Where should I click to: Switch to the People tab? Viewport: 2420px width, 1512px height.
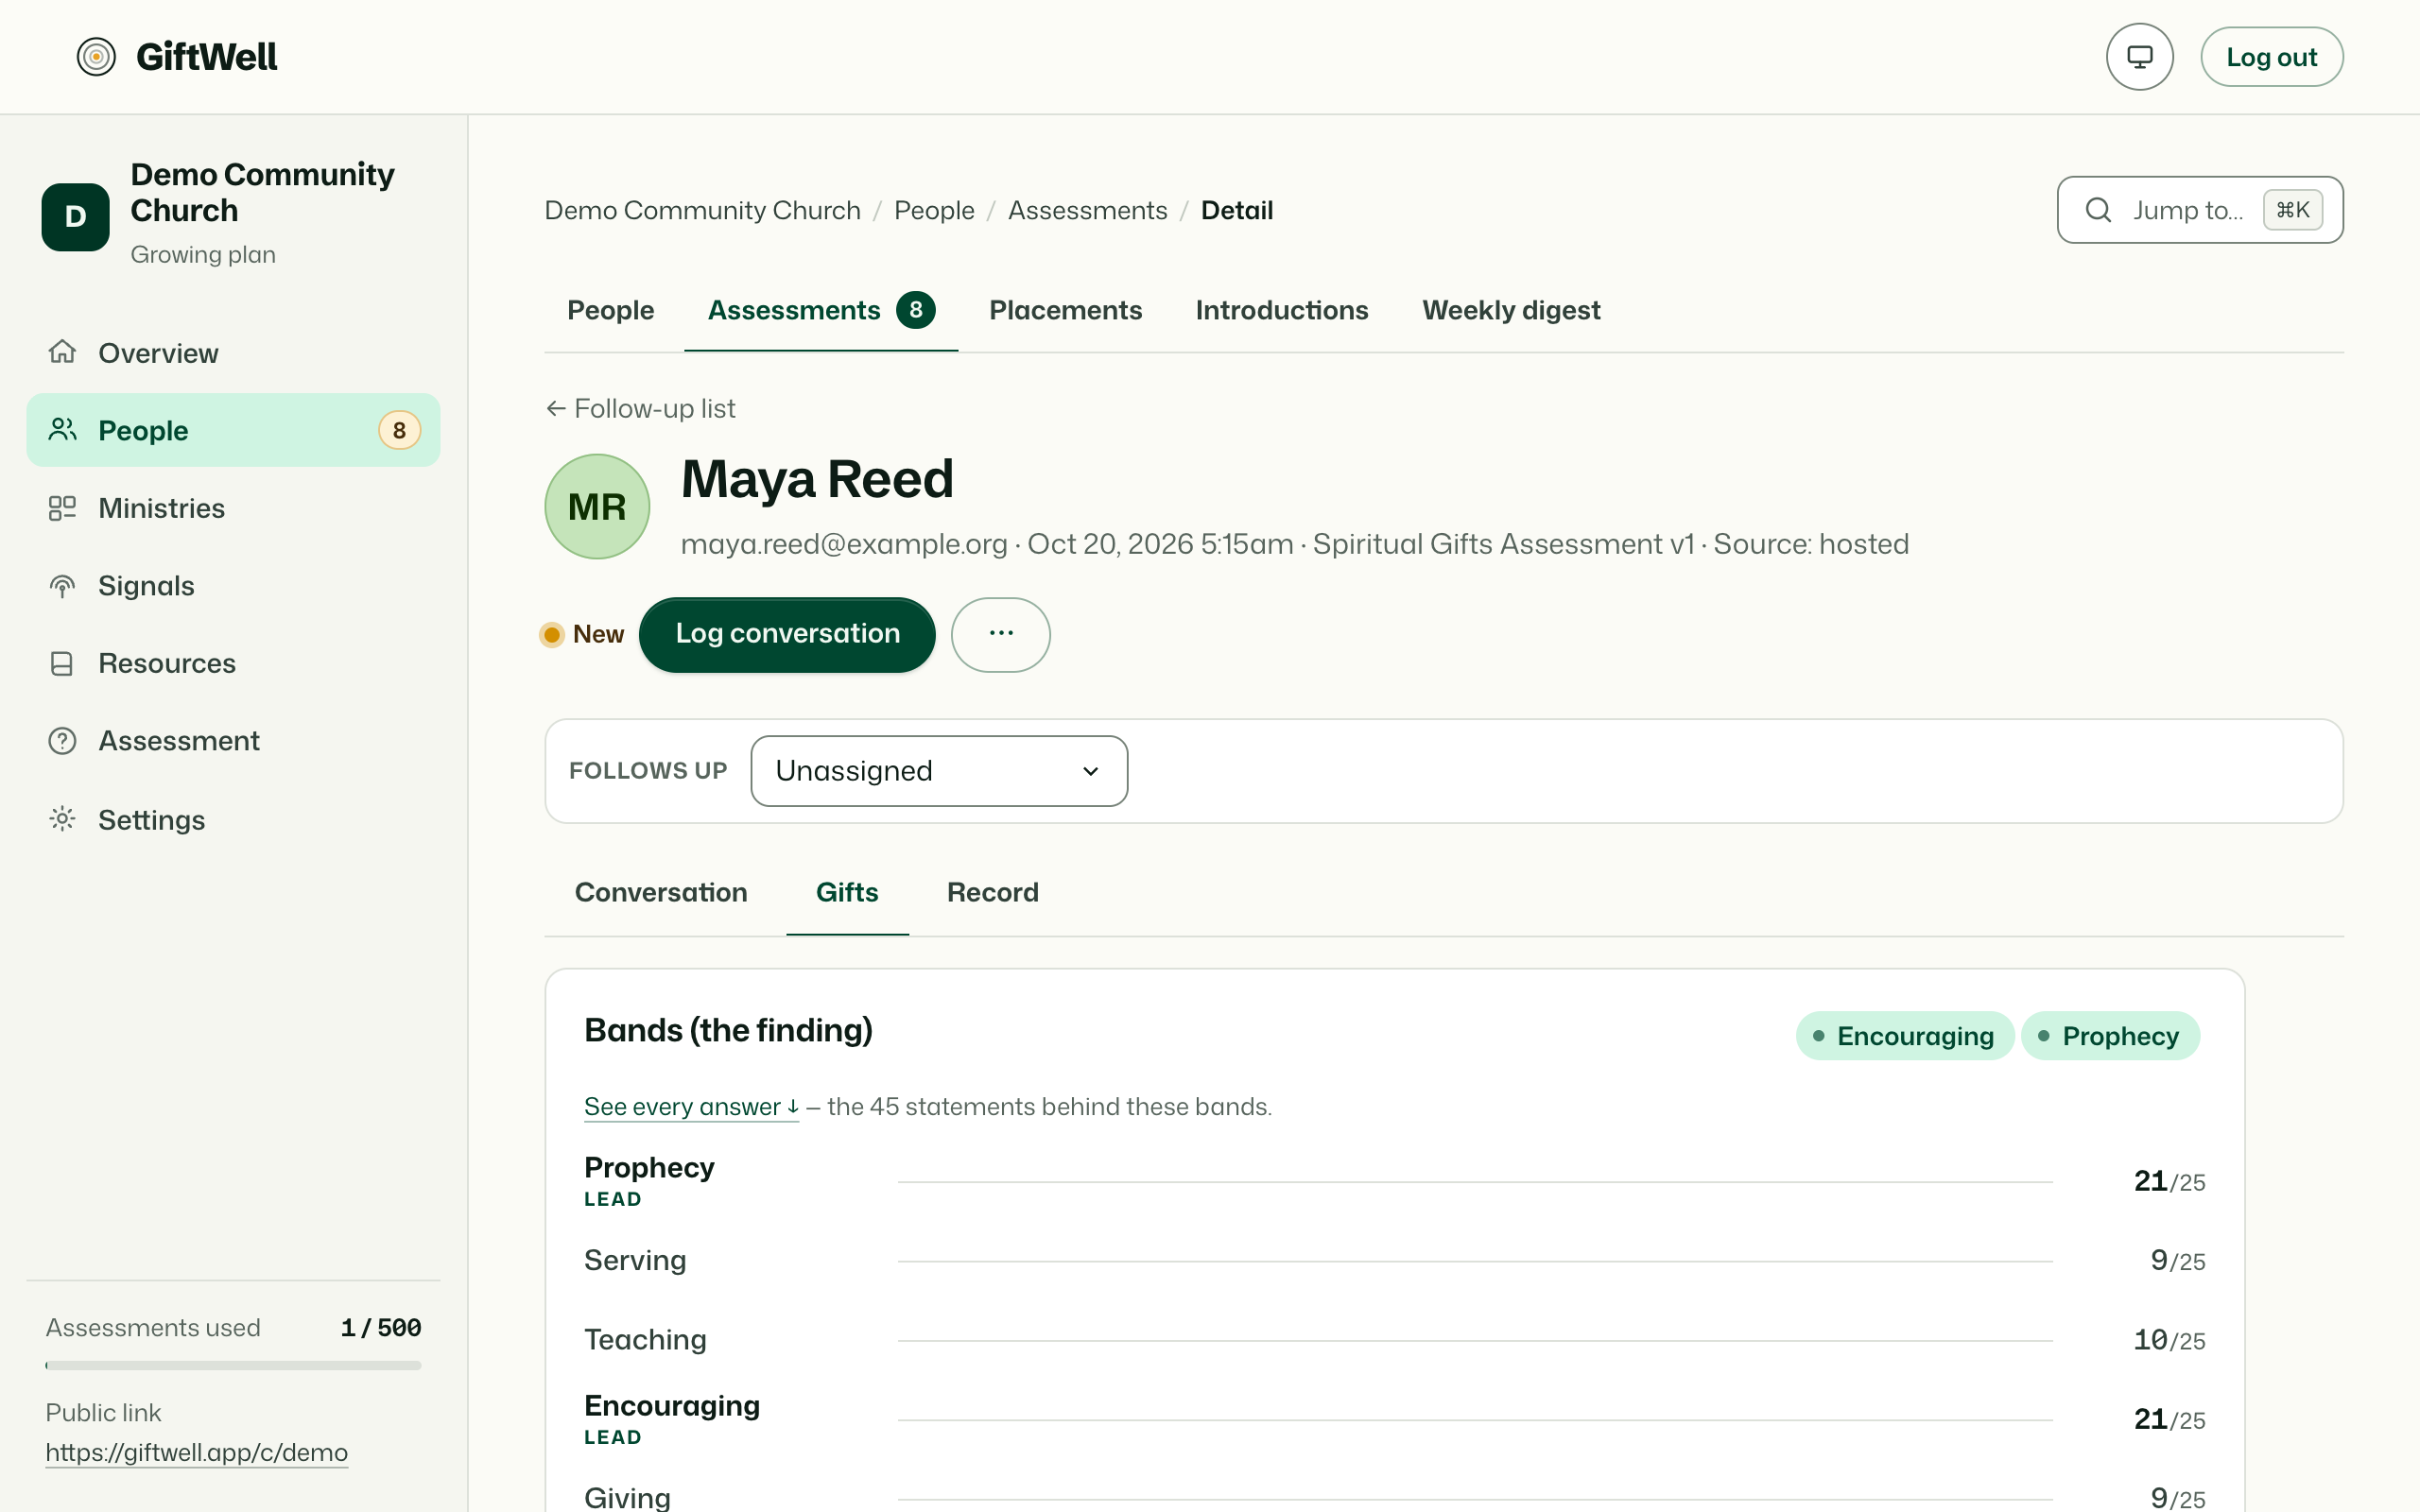point(610,310)
